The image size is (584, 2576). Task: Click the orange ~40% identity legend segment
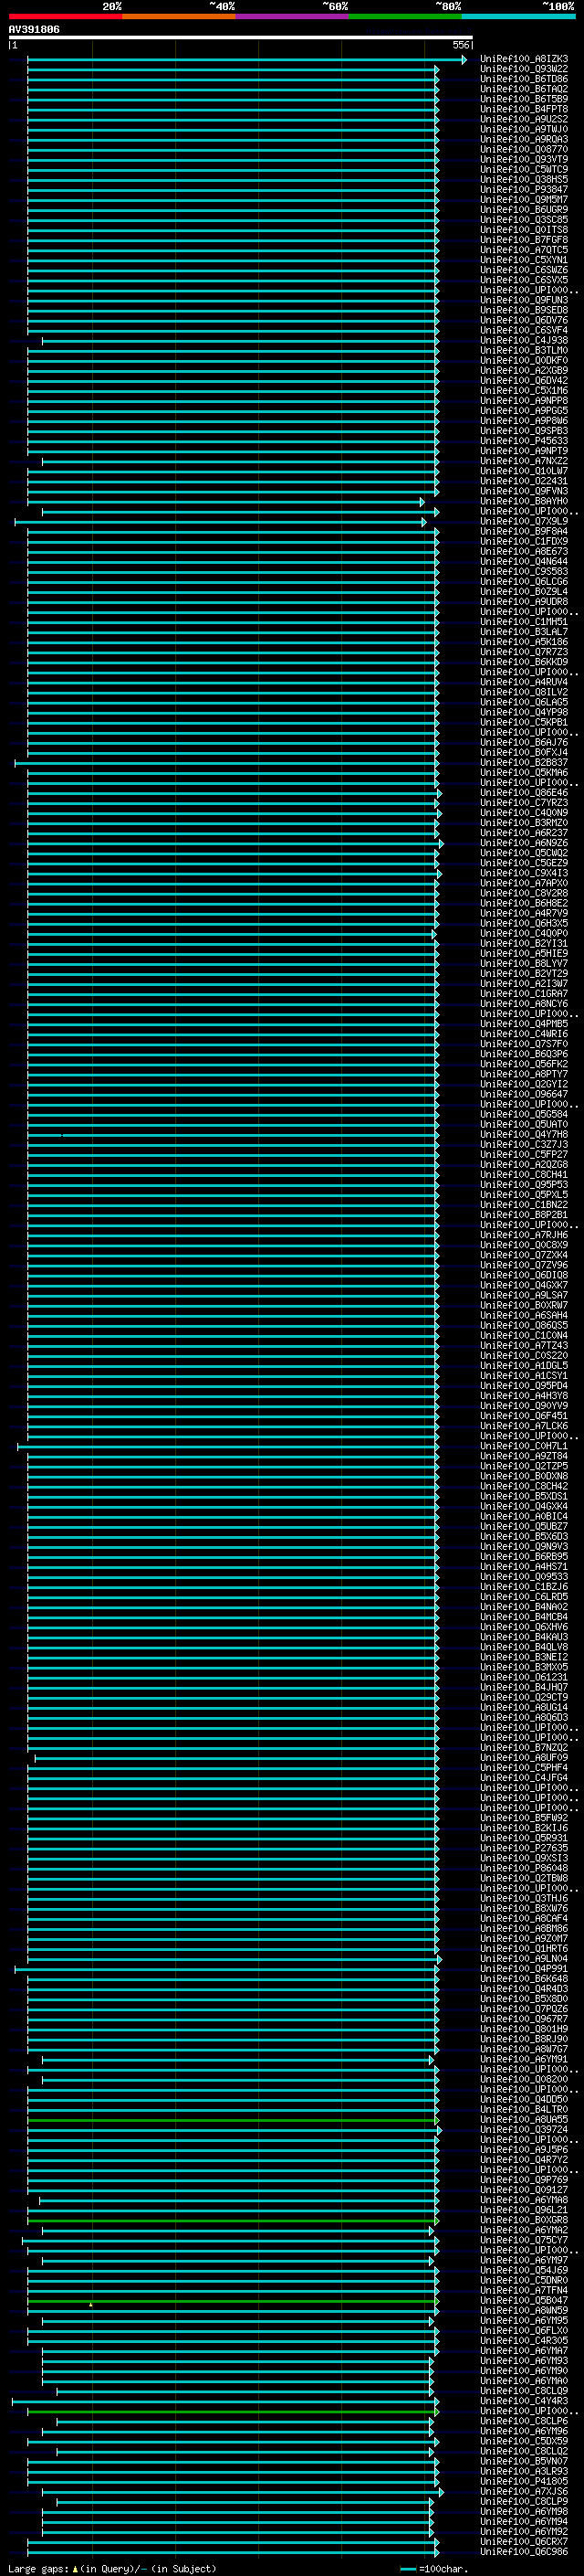(179, 16)
